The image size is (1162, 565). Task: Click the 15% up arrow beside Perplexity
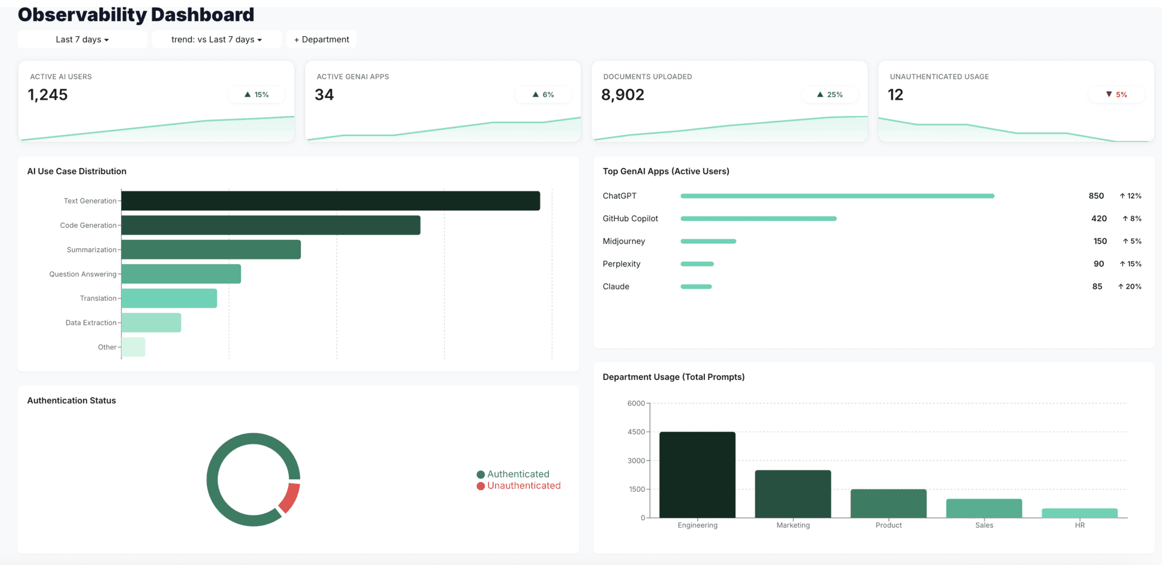click(1129, 264)
